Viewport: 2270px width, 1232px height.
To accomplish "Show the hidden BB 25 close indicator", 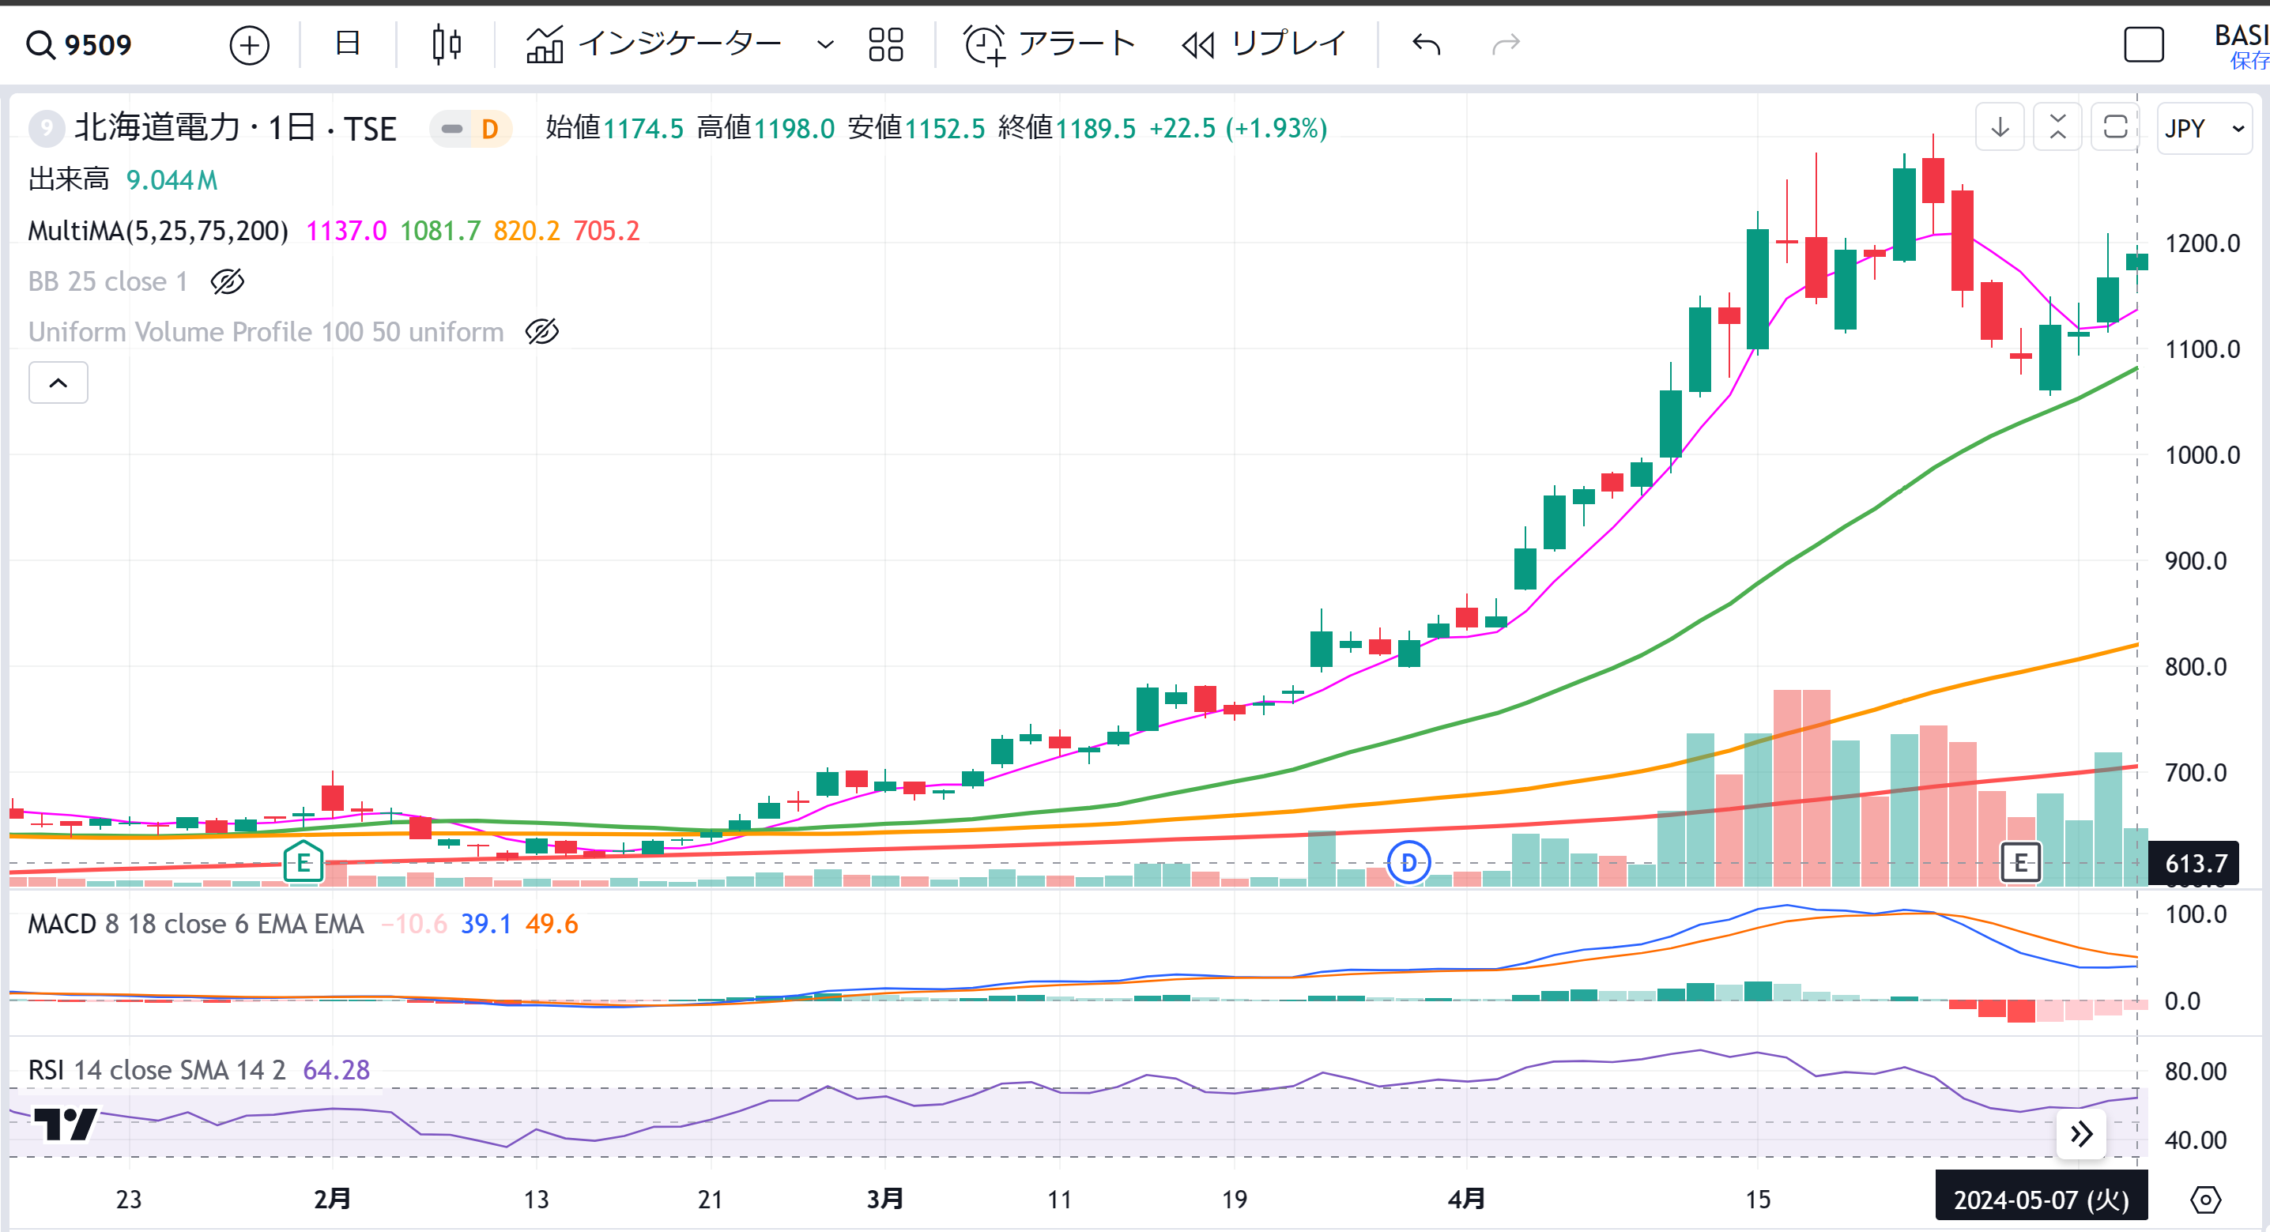I will pyautogui.click(x=228, y=281).
